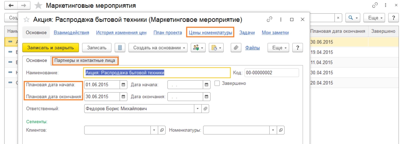Viewport: 401px width, 144px height.
Task: Open the Файлы link
Action: [x=253, y=48]
